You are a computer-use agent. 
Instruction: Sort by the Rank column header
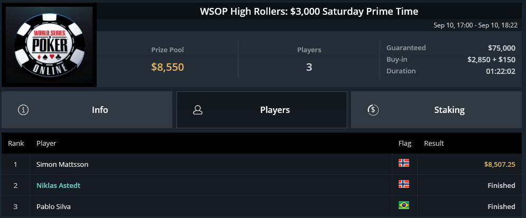pos(16,144)
